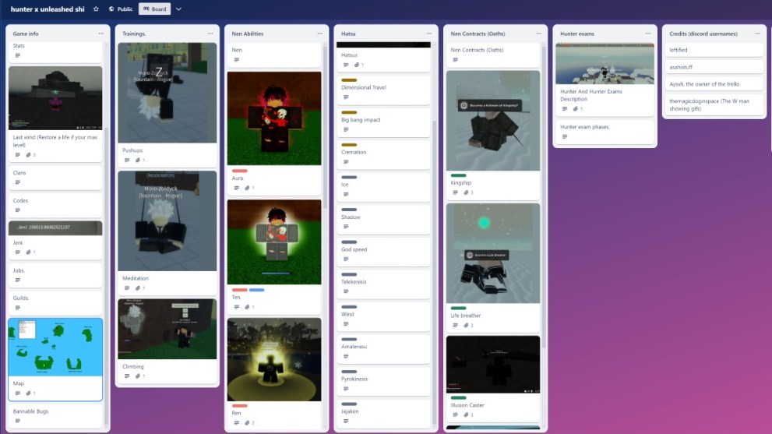
Task: Open the Map card thumbnail
Action: [55, 347]
